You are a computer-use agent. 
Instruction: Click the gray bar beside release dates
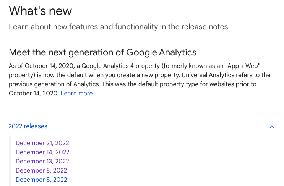10,161
